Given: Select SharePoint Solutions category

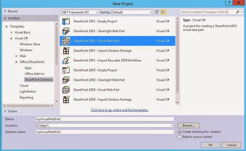Looking at the screenshot, I should pyautogui.click(x=39, y=80).
